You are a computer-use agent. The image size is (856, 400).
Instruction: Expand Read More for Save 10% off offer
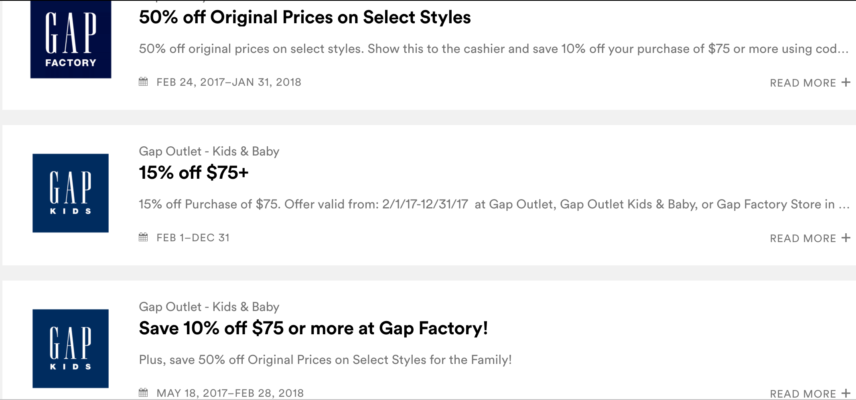pyautogui.click(x=803, y=394)
